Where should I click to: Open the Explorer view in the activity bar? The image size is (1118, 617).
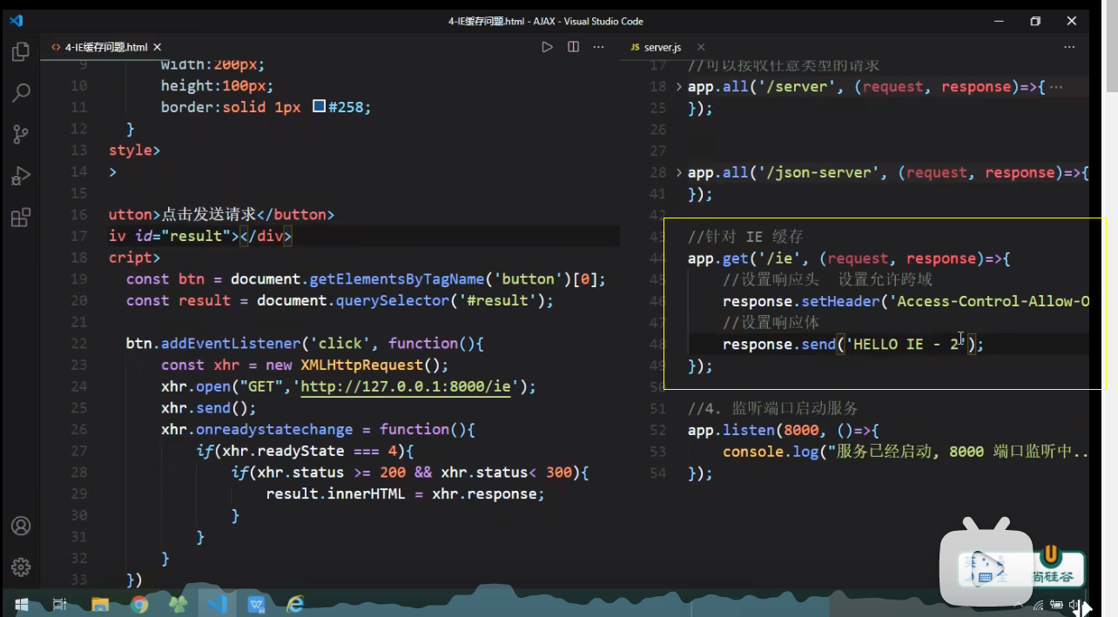point(21,52)
